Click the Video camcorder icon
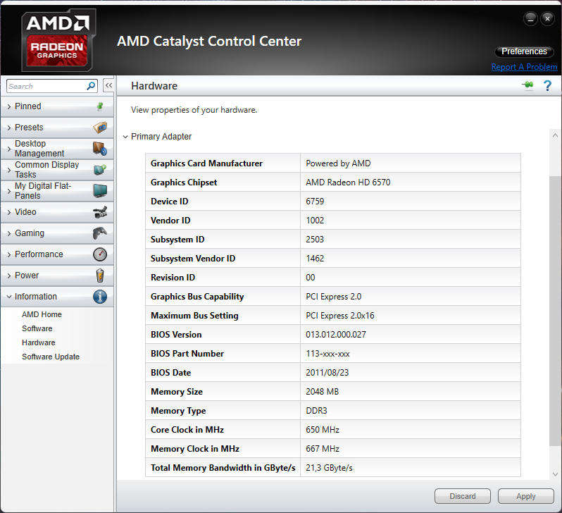The height and width of the screenshot is (513, 562). coord(100,212)
